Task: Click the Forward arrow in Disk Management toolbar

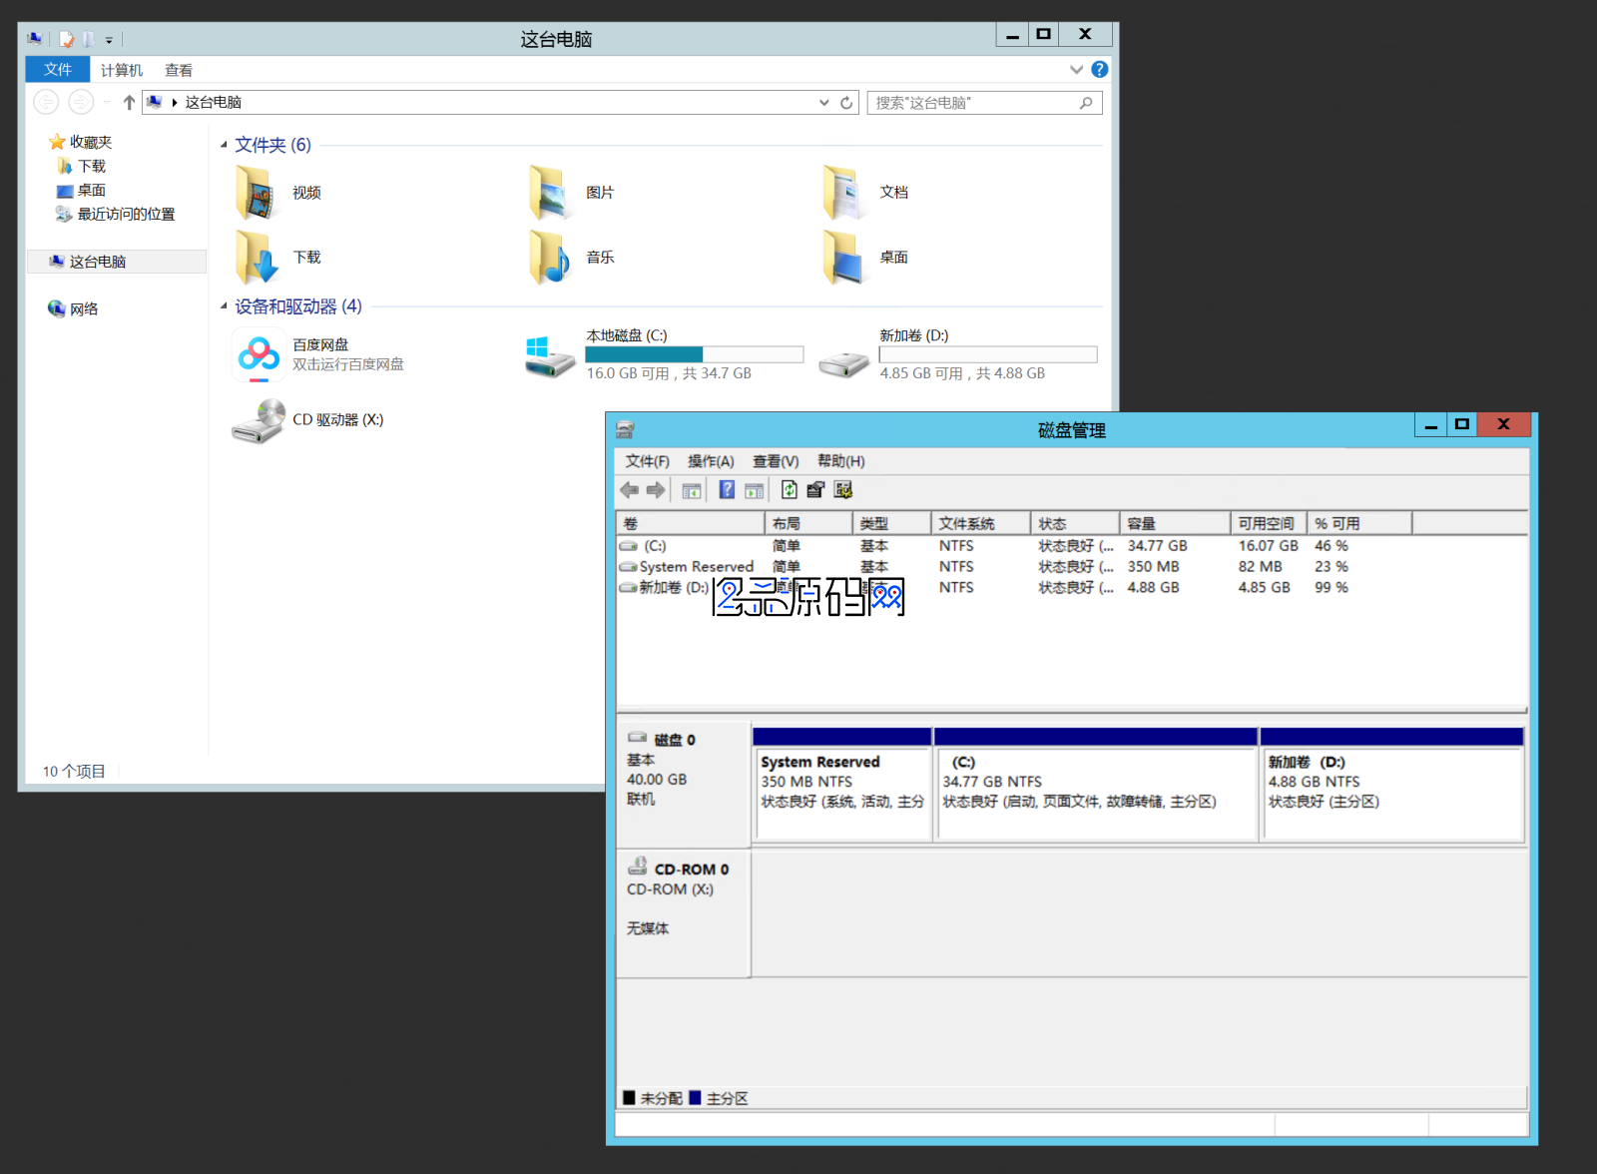Action: click(656, 490)
